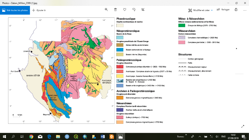The height and width of the screenshot is (140, 249).
Task: Open Google Chrome from the taskbar
Action: click(x=31, y=136)
